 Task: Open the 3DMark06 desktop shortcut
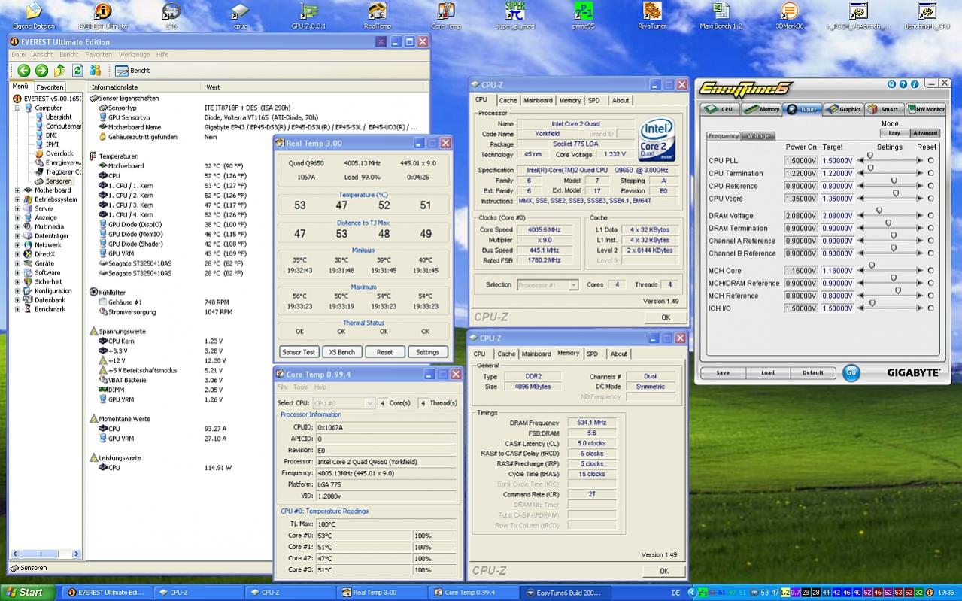click(789, 15)
